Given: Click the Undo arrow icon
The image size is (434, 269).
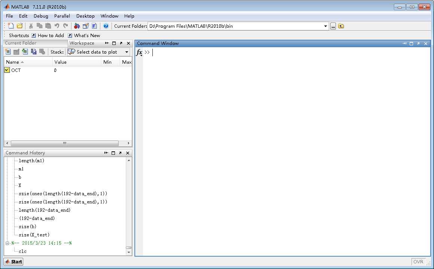Looking at the screenshot, I should pos(57,26).
